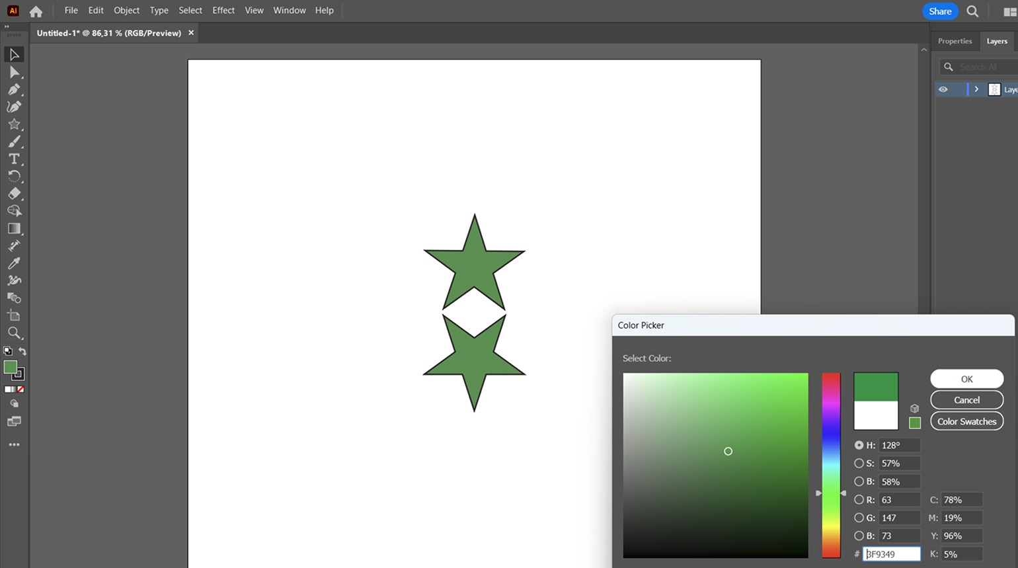
Task: Confirm color with OK button
Action: point(966,379)
